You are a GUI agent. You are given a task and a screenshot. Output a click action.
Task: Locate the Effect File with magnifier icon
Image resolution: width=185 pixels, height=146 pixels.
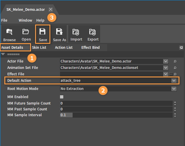175,74
